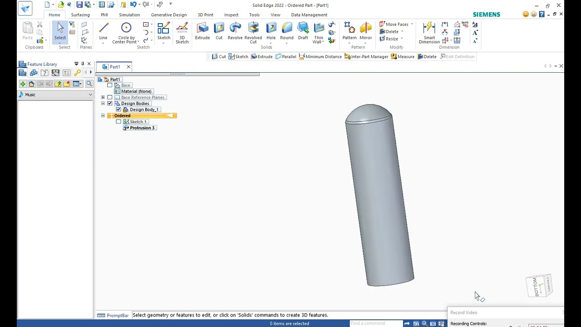Click the Select arrow tool
581x327 pixels.
(60, 32)
